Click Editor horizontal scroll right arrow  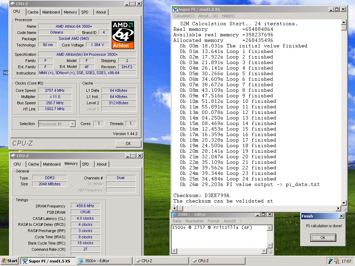tap(264, 251)
